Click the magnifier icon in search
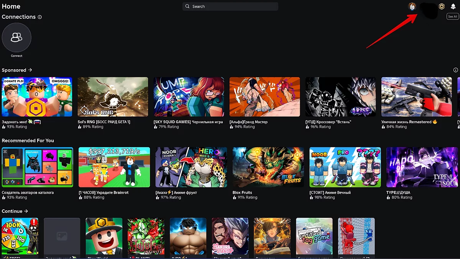 click(x=187, y=7)
